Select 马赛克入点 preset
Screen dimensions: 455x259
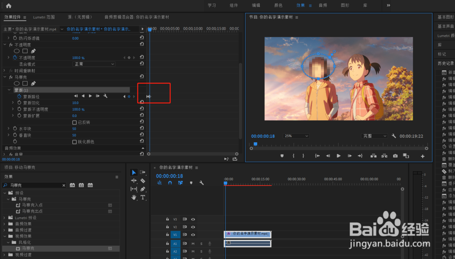[32, 205]
